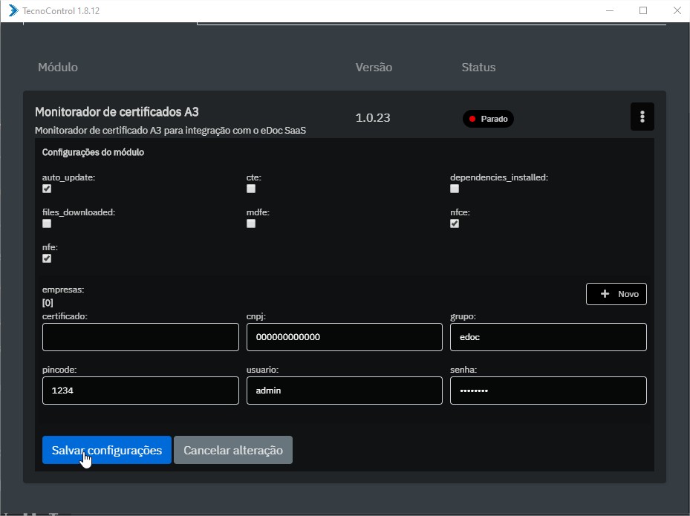The width and height of the screenshot is (690, 516).
Task: Toggle the auto_update checkbox
Action: click(x=47, y=189)
